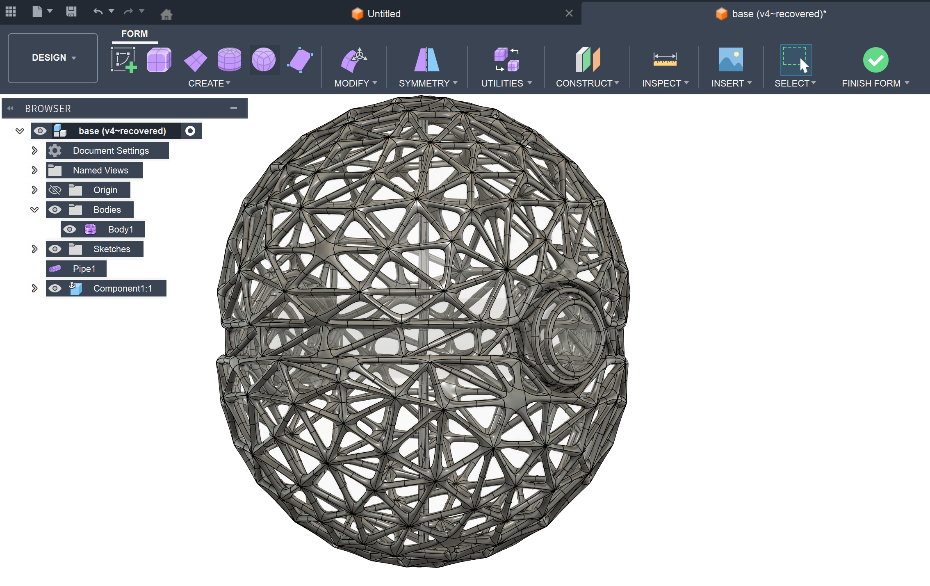Click the Insert image icon
The image size is (930, 586).
731,60
